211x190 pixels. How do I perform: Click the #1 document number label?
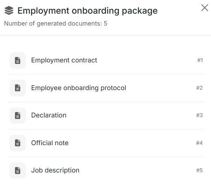click(200, 60)
